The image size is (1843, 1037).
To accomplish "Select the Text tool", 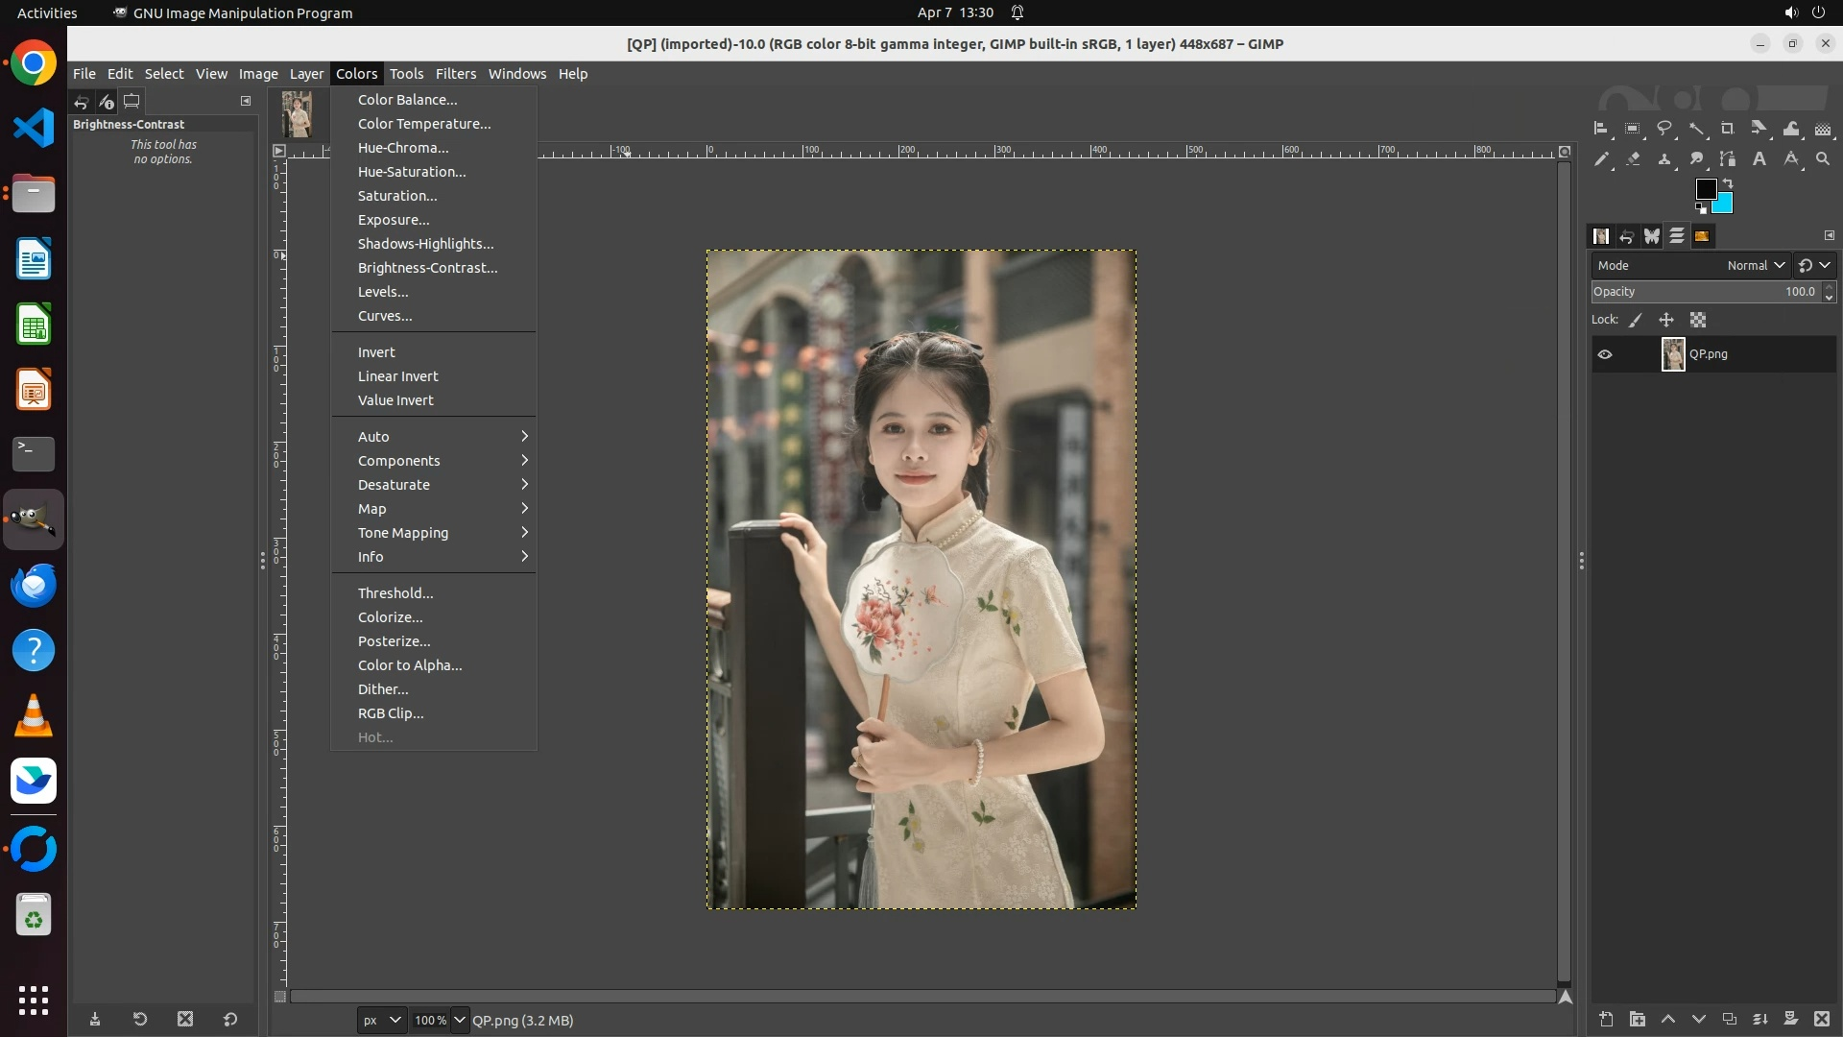I will point(1759,159).
